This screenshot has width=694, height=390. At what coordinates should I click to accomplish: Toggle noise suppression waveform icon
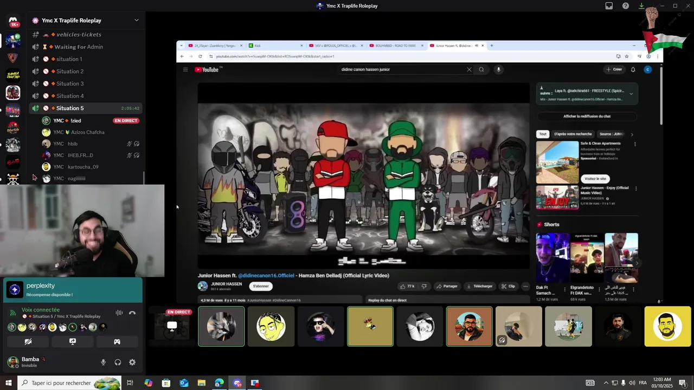[x=119, y=313]
